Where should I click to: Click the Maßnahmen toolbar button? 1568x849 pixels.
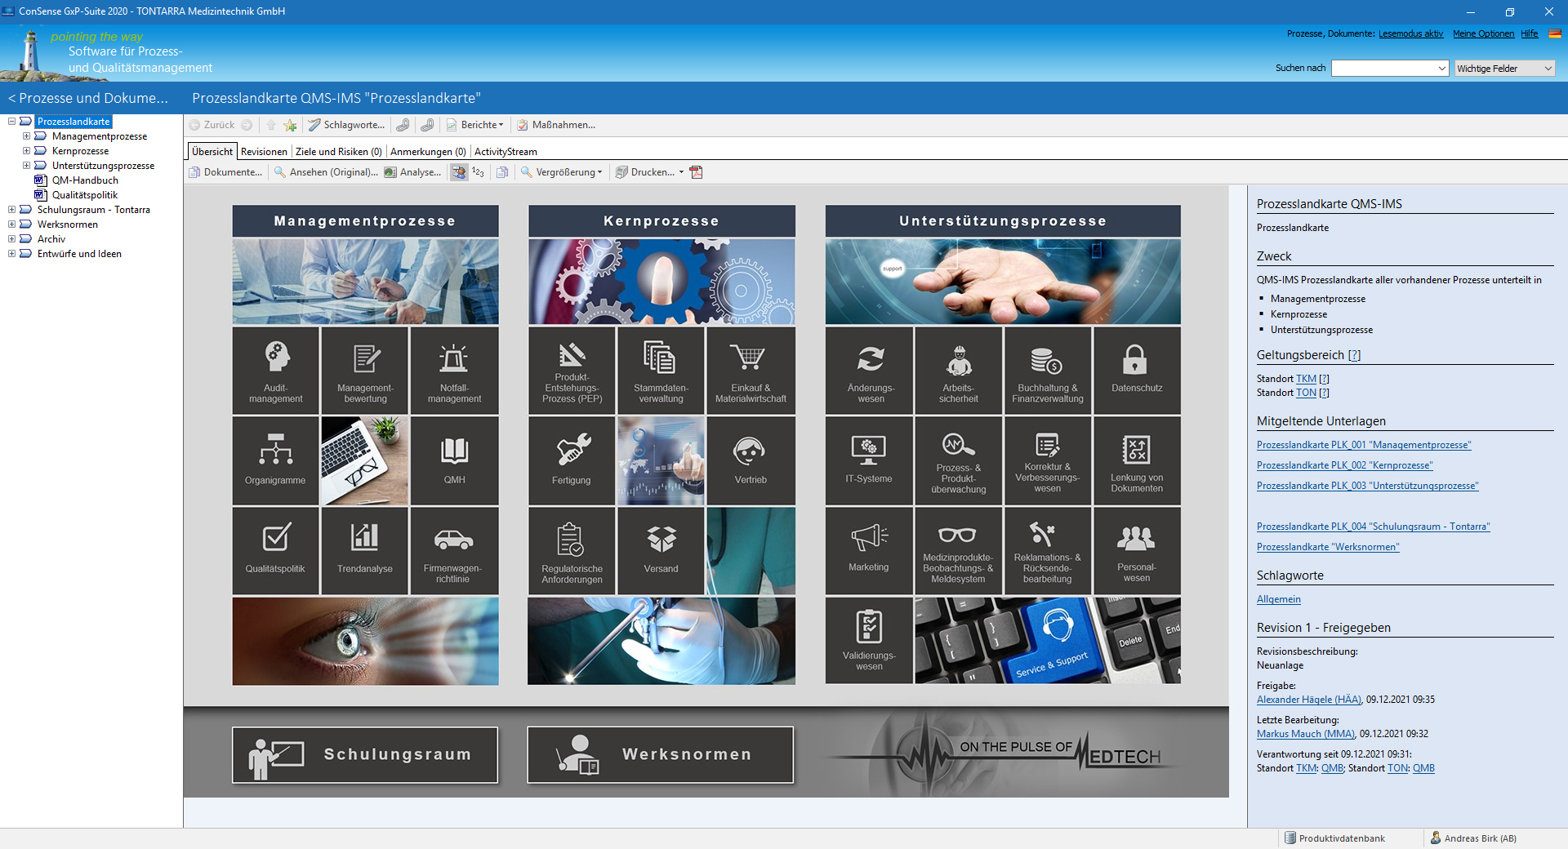point(556,125)
